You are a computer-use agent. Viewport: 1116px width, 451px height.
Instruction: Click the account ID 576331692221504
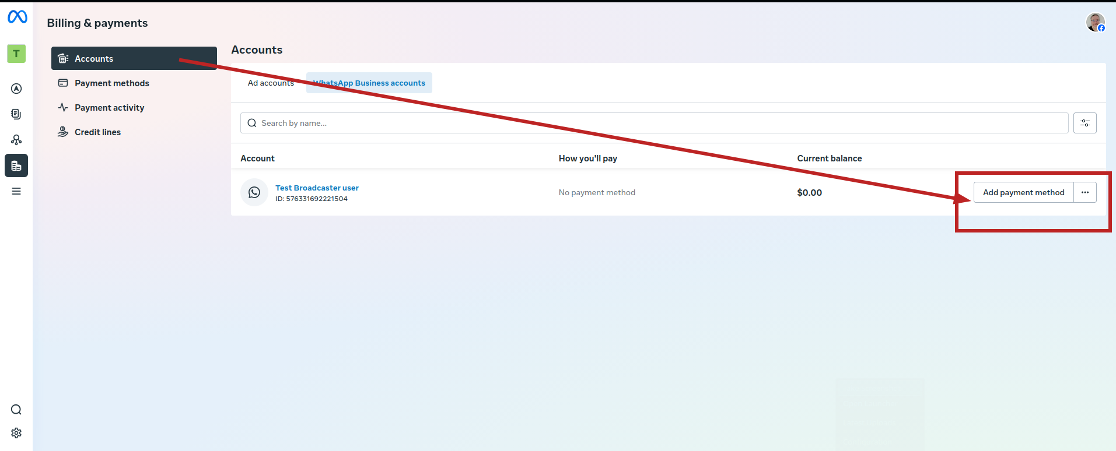tap(312, 199)
